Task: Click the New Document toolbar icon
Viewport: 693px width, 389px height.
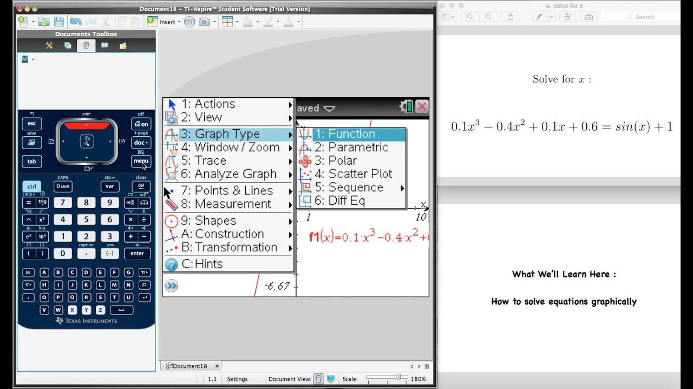Action: [x=23, y=22]
